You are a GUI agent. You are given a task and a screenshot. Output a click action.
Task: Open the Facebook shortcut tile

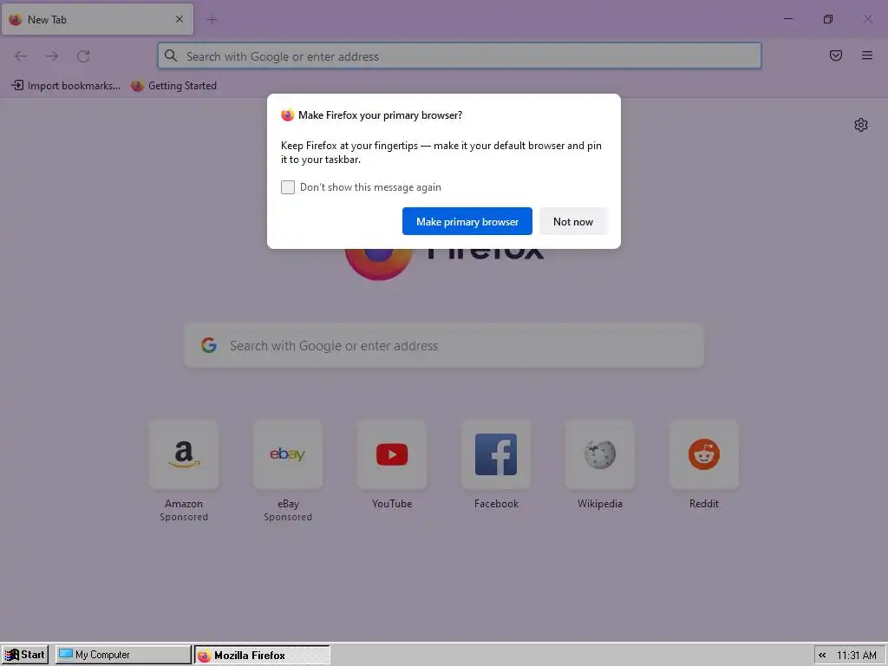[x=496, y=454]
